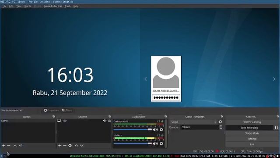Pause the recording with the pause icon

pyautogui.click(x=276, y=128)
